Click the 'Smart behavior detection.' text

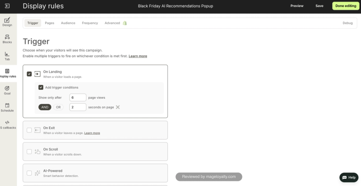point(61,176)
